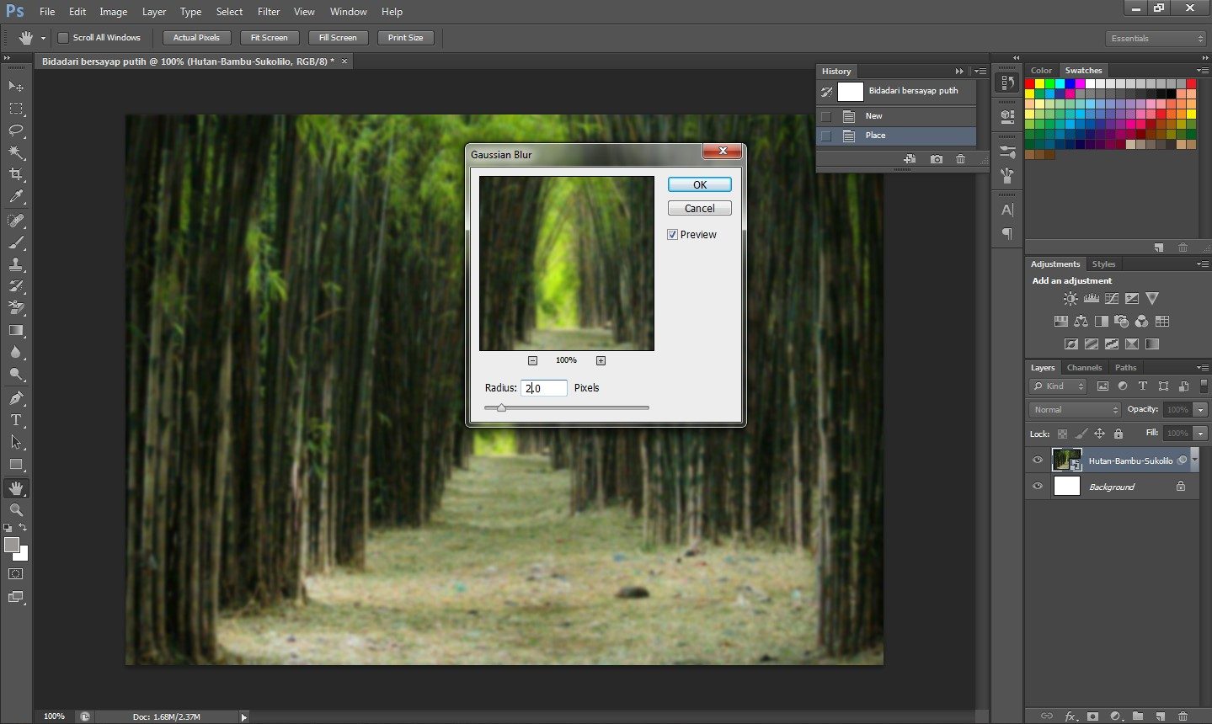Switch to the Channels tab
The image size is (1212, 724).
click(x=1084, y=368)
